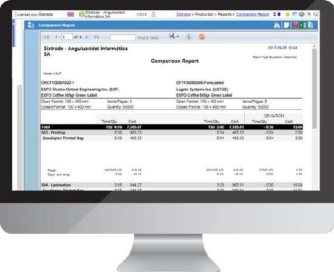Click the up-down arrows icon after breadcrumb
This screenshot has height=272, width=334.
click(x=274, y=15)
